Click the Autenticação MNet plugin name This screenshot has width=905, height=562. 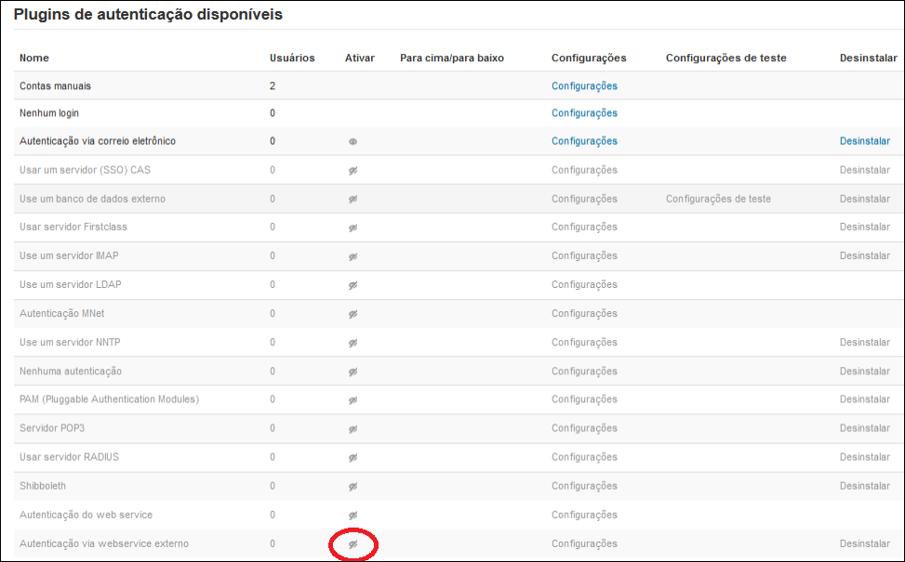[x=61, y=313]
